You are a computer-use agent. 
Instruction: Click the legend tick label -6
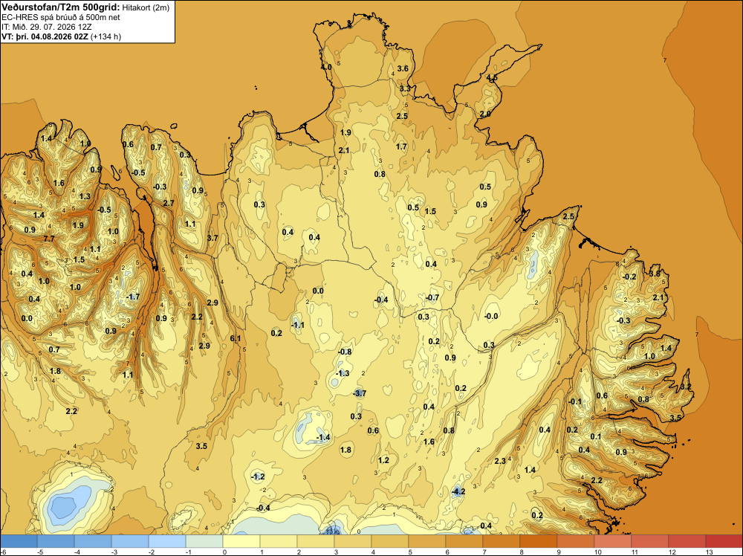pyautogui.click(x=3, y=552)
